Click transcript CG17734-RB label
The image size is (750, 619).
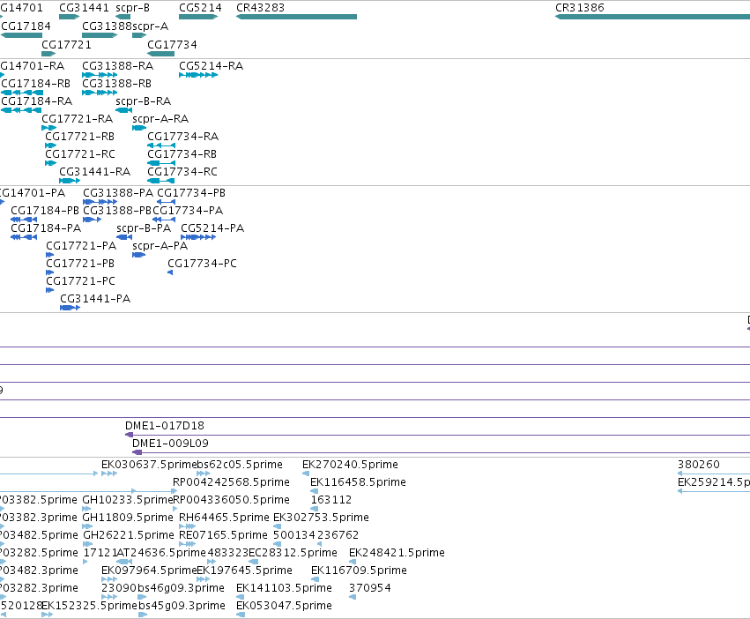[x=182, y=154]
